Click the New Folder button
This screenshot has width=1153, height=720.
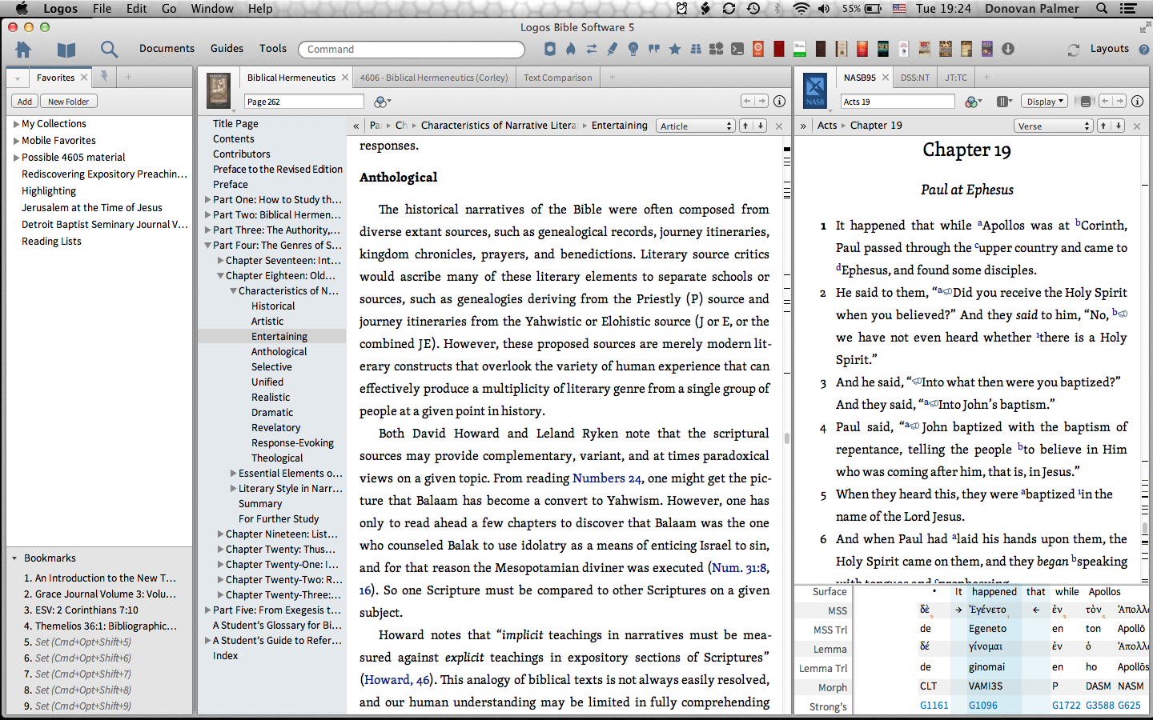coord(68,102)
